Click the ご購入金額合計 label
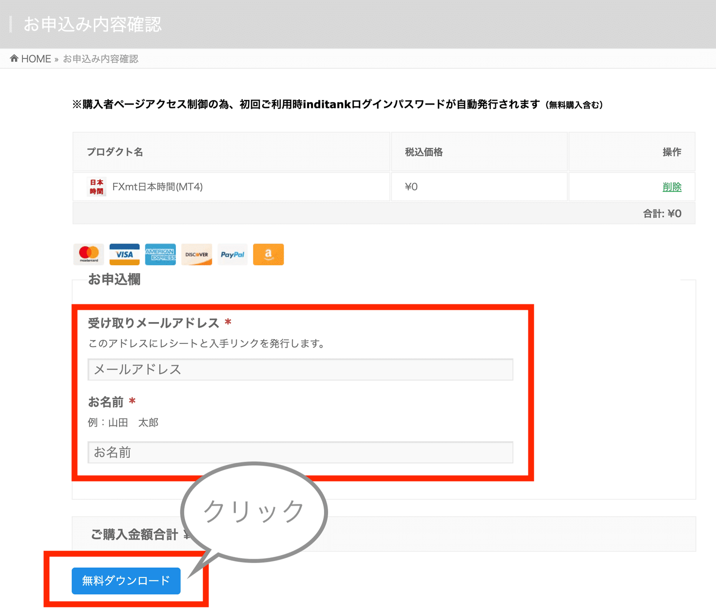The width and height of the screenshot is (716, 611). (x=134, y=534)
